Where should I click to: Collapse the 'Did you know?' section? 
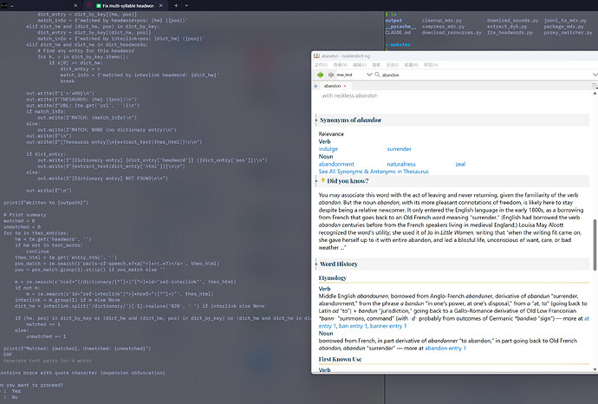[316, 181]
